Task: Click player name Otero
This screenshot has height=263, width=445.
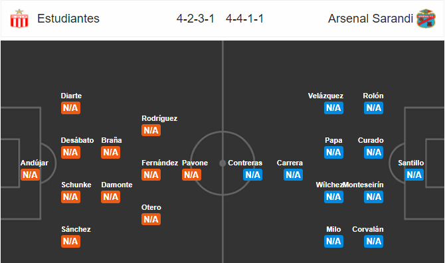Action: [151, 207]
